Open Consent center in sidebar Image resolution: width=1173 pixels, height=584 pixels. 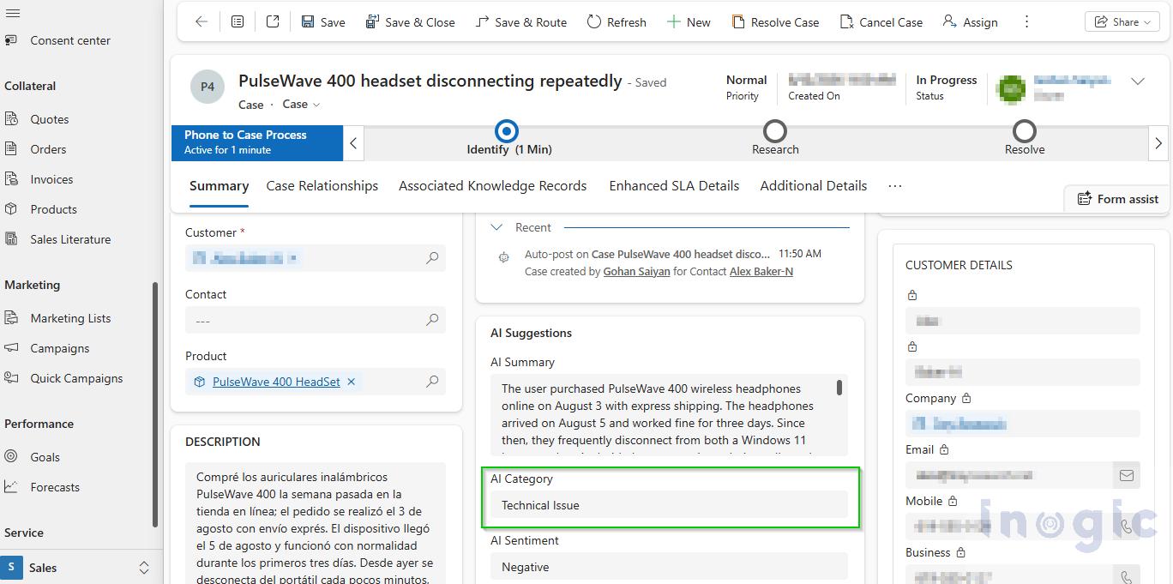pos(70,40)
